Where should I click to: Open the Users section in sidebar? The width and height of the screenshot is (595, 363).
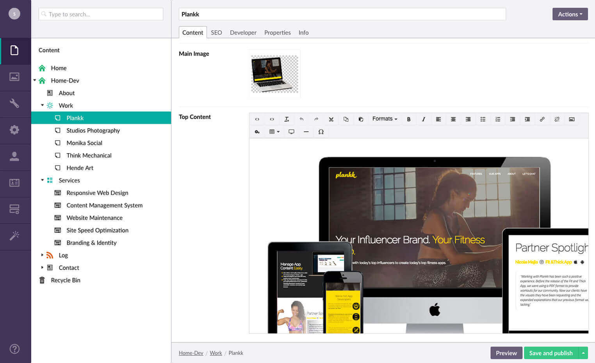[14, 157]
